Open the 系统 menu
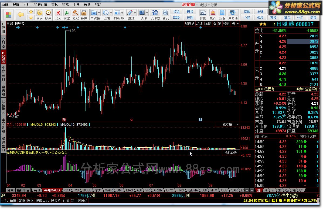Image resolution: width=323 pixels, height=209 pixels. (5, 4)
